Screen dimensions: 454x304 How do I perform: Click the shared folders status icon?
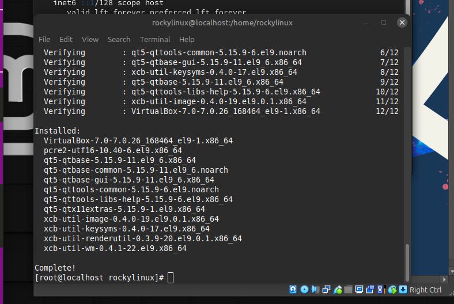[x=349, y=290]
